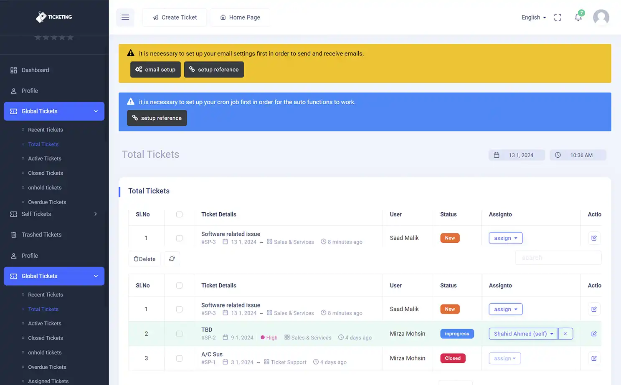Image resolution: width=621 pixels, height=385 pixels.
Task: Open the Shahid Ahmed (self) assignee dropdown
Action: pos(523,334)
